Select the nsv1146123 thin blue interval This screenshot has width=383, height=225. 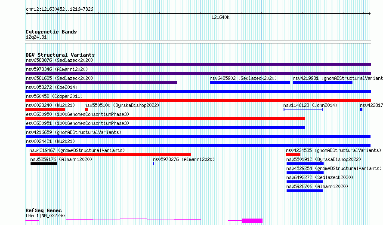(303, 109)
